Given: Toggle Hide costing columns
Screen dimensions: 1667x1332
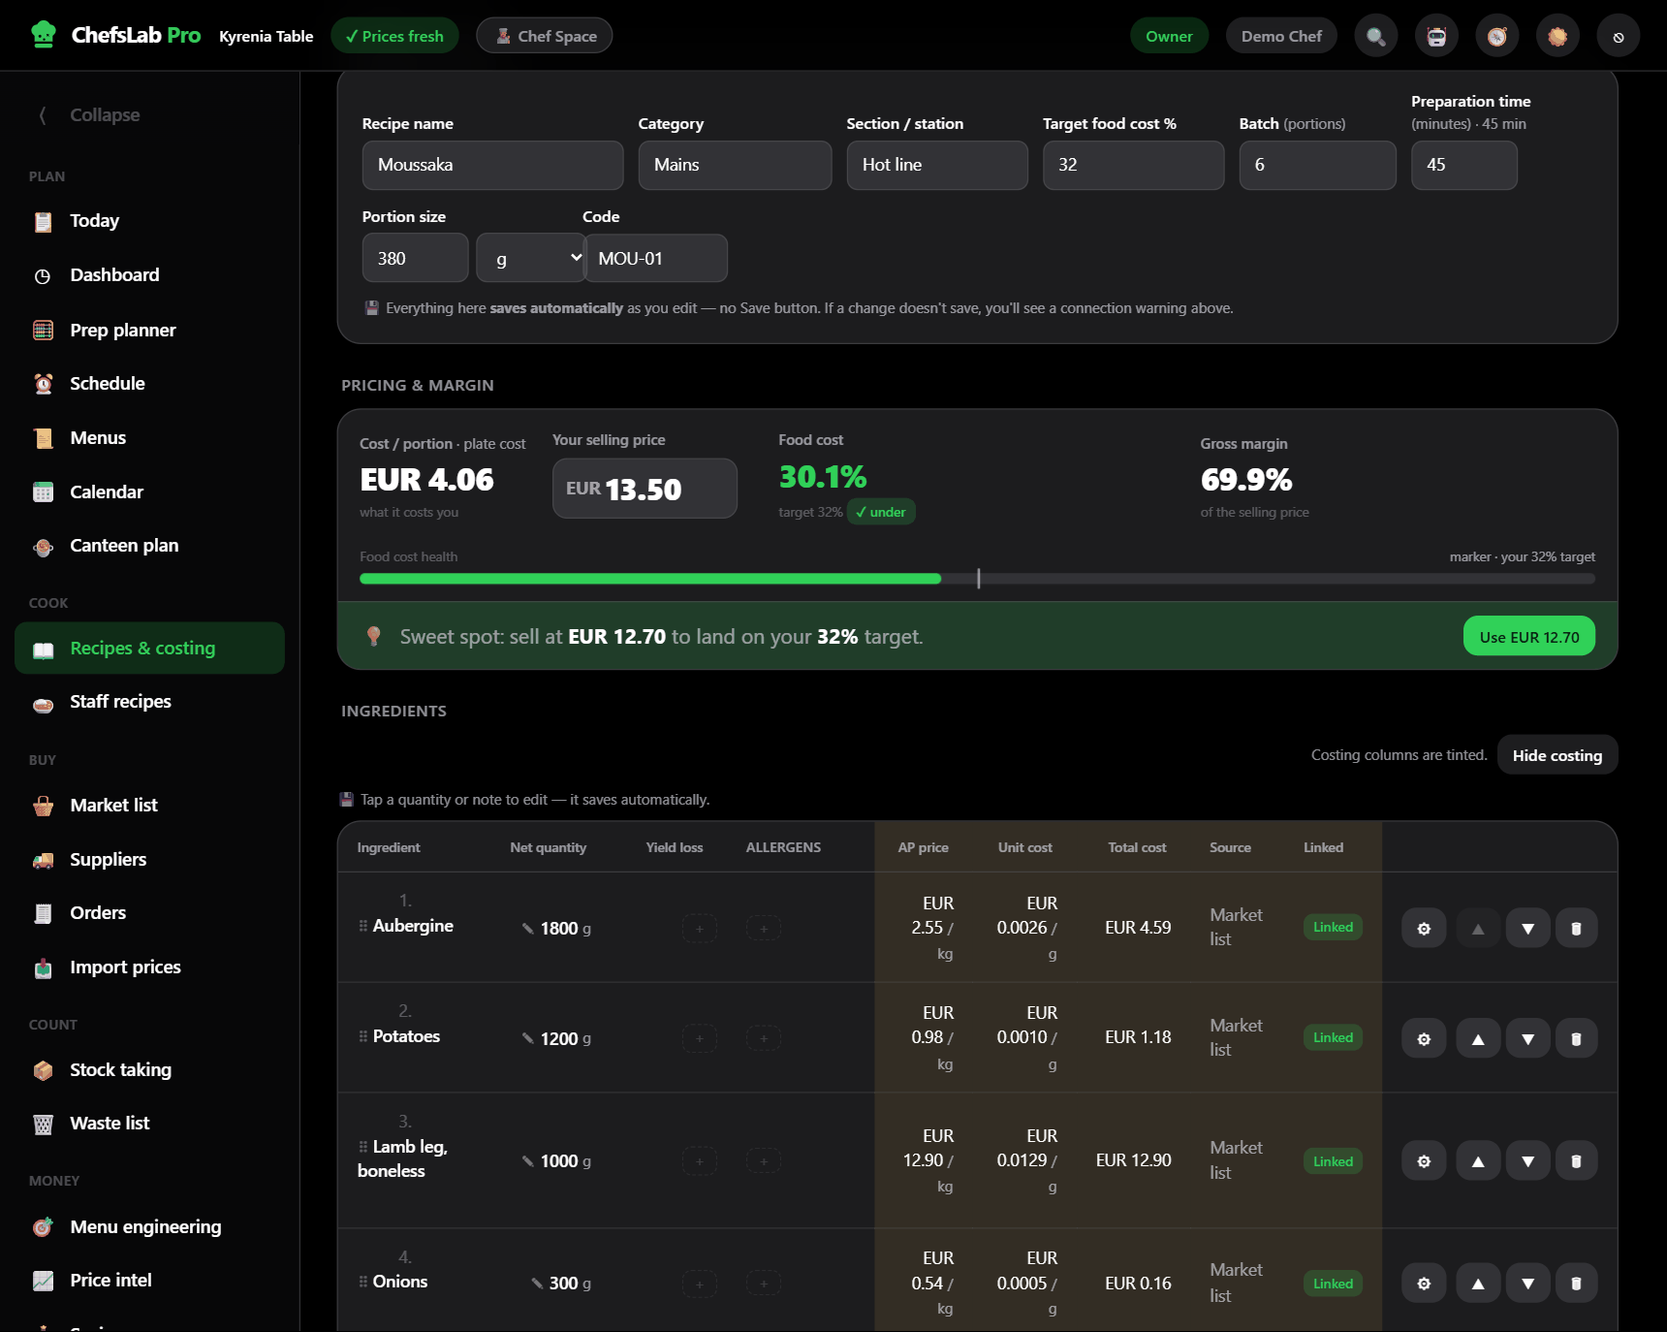Looking at the screenshot, I should pos(1557,755).
